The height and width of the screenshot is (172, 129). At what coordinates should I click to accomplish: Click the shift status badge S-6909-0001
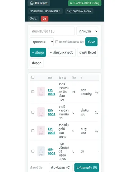click(85, 3)
